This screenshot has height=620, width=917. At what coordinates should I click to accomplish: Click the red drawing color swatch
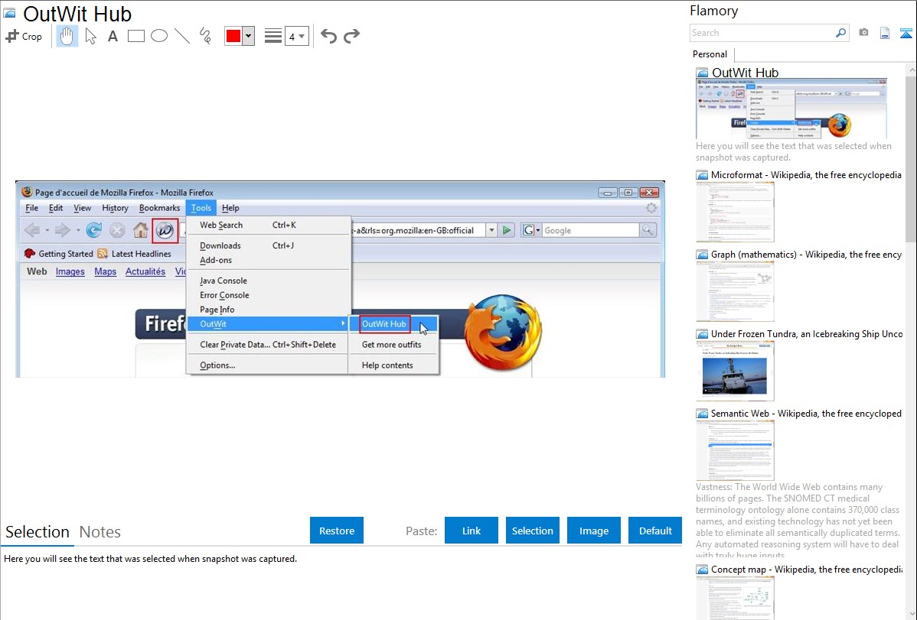pyautogui.click(x=233, y=36)
